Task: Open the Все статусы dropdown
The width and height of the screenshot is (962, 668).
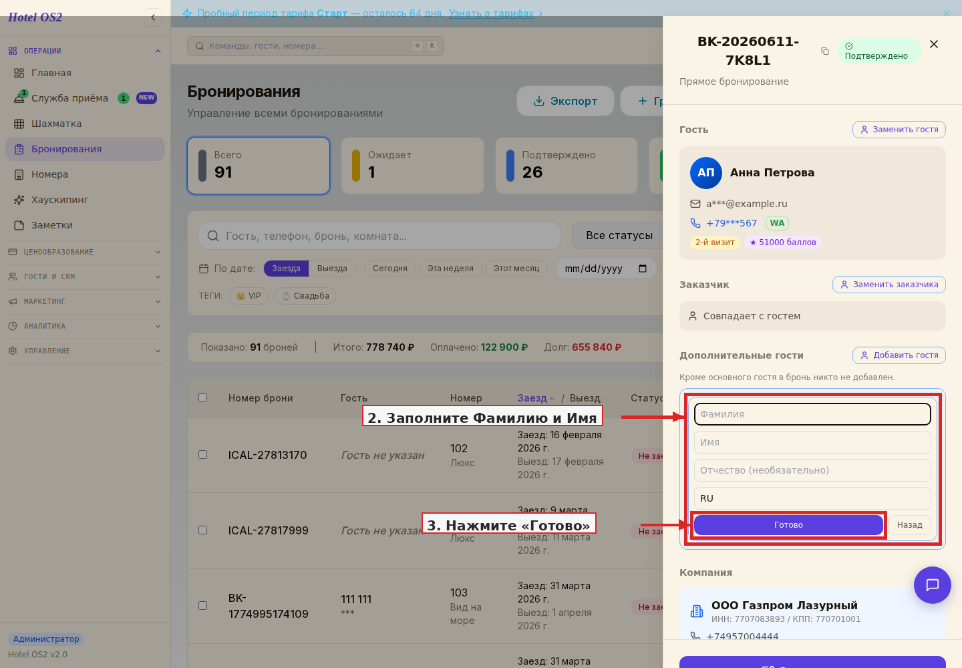Action: click(619, 236)
